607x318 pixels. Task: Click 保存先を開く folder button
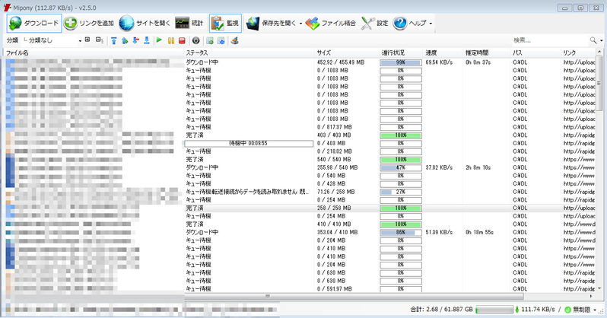271,24
